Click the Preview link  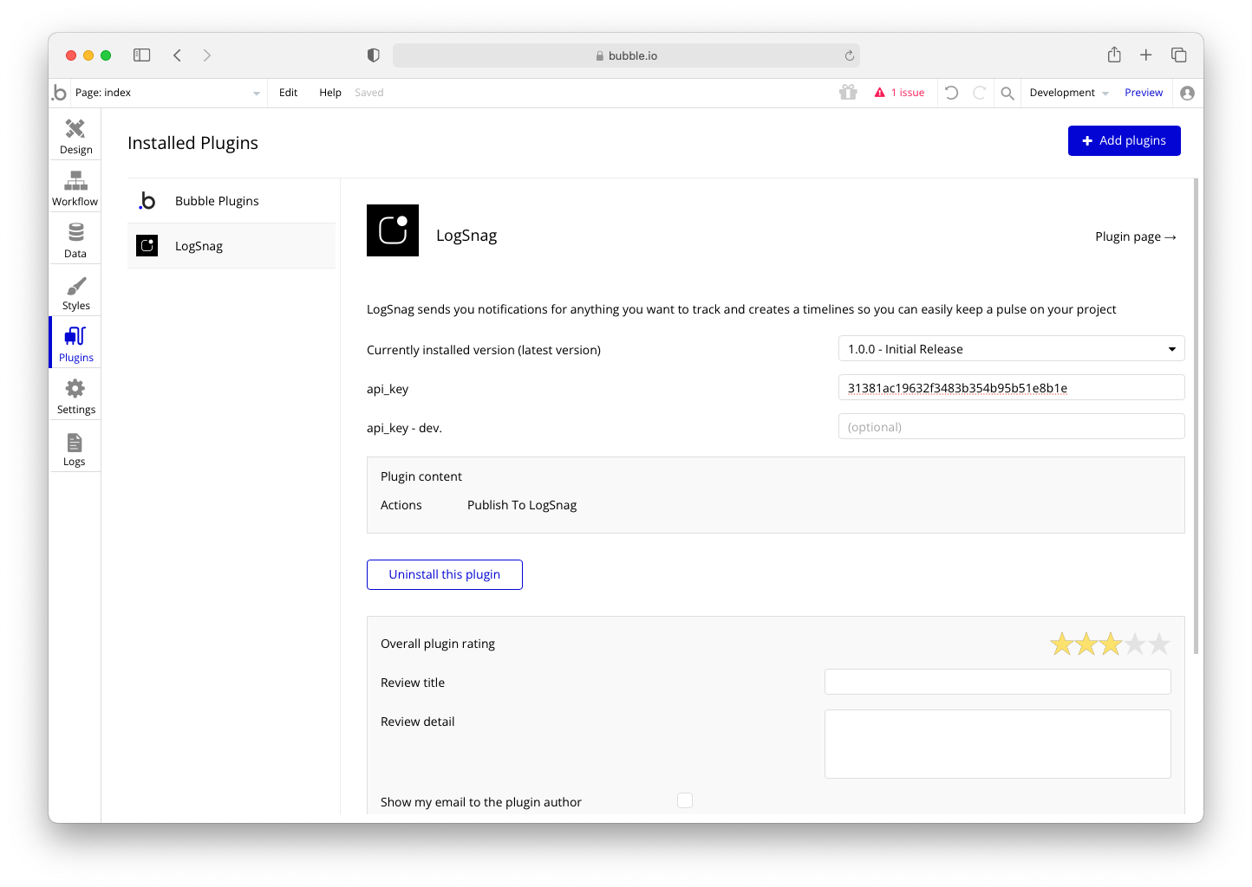coord(1144,93)
